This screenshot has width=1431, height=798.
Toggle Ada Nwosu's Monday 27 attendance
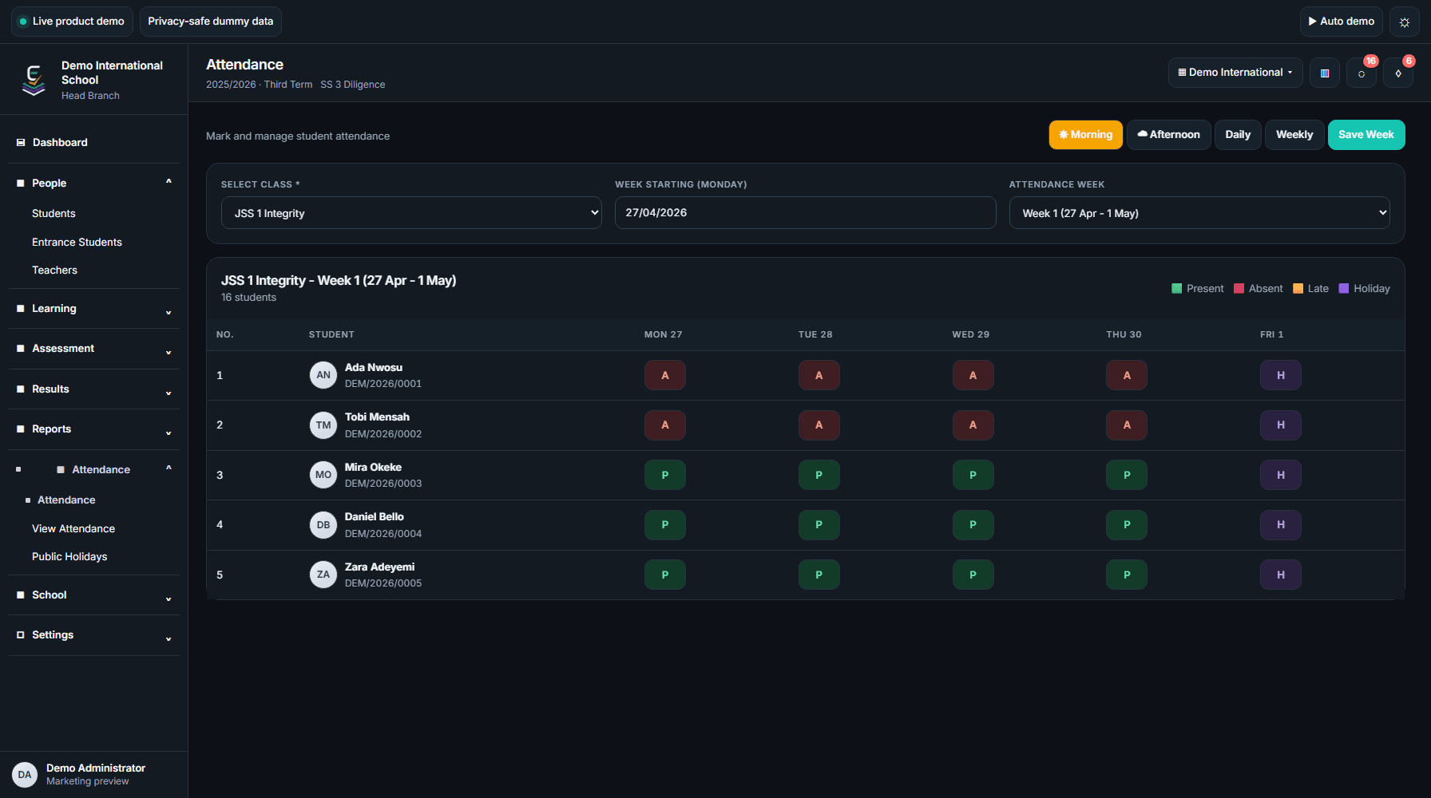(665, 375)
